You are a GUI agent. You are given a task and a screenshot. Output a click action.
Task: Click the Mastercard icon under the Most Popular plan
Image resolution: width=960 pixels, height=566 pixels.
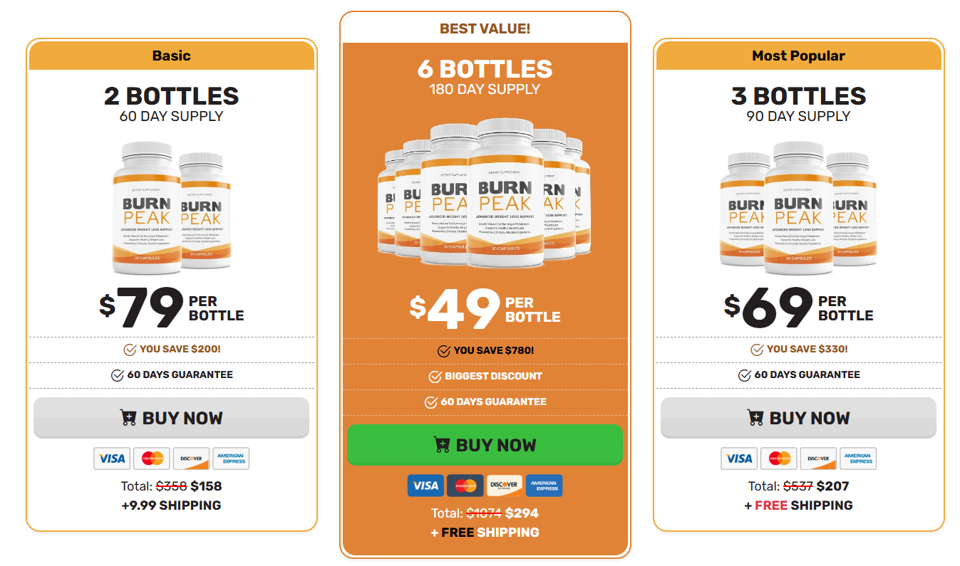pos(779,458)
